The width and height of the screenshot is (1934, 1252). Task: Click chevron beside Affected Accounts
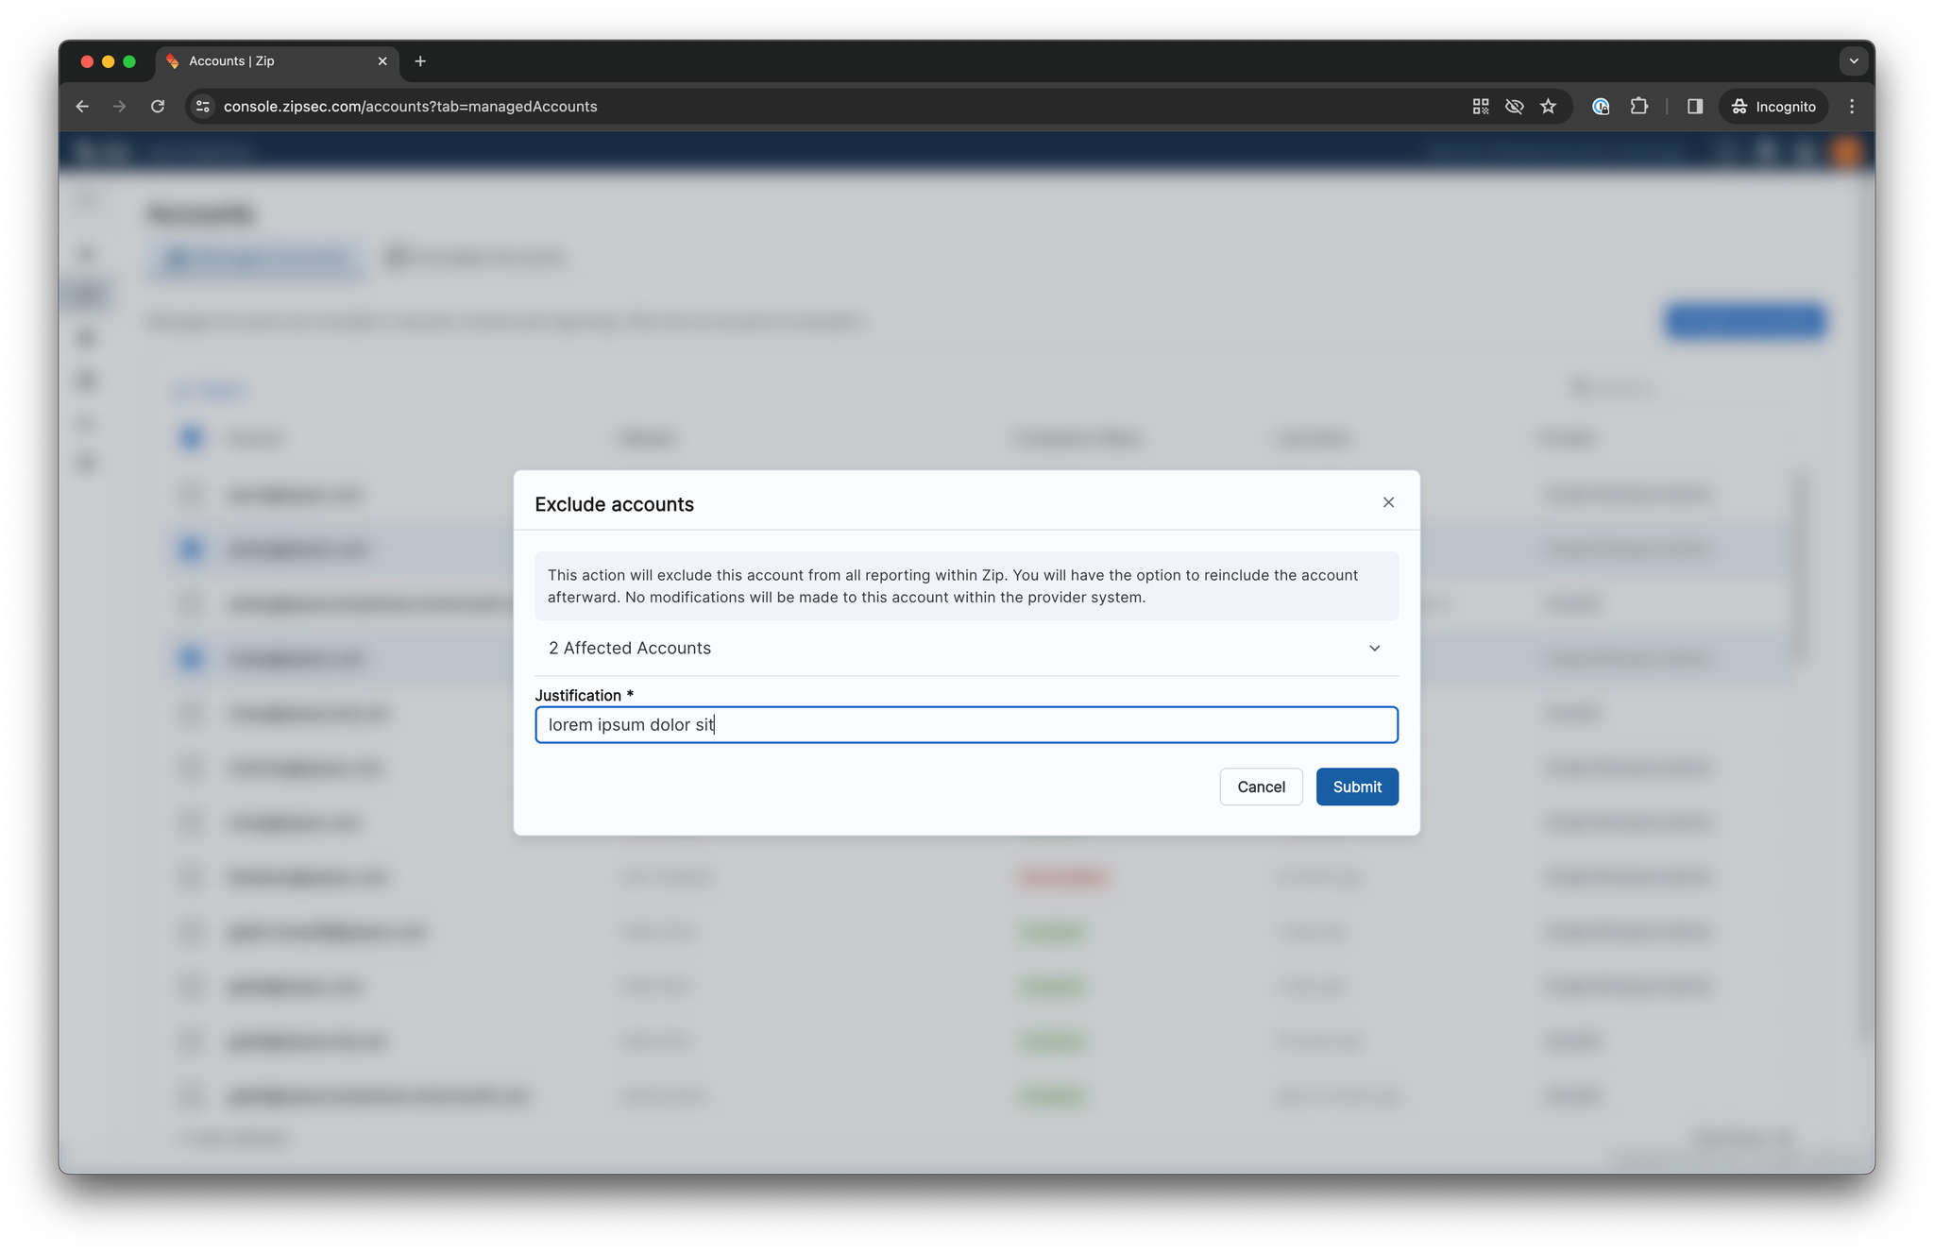click(1375, 648)
